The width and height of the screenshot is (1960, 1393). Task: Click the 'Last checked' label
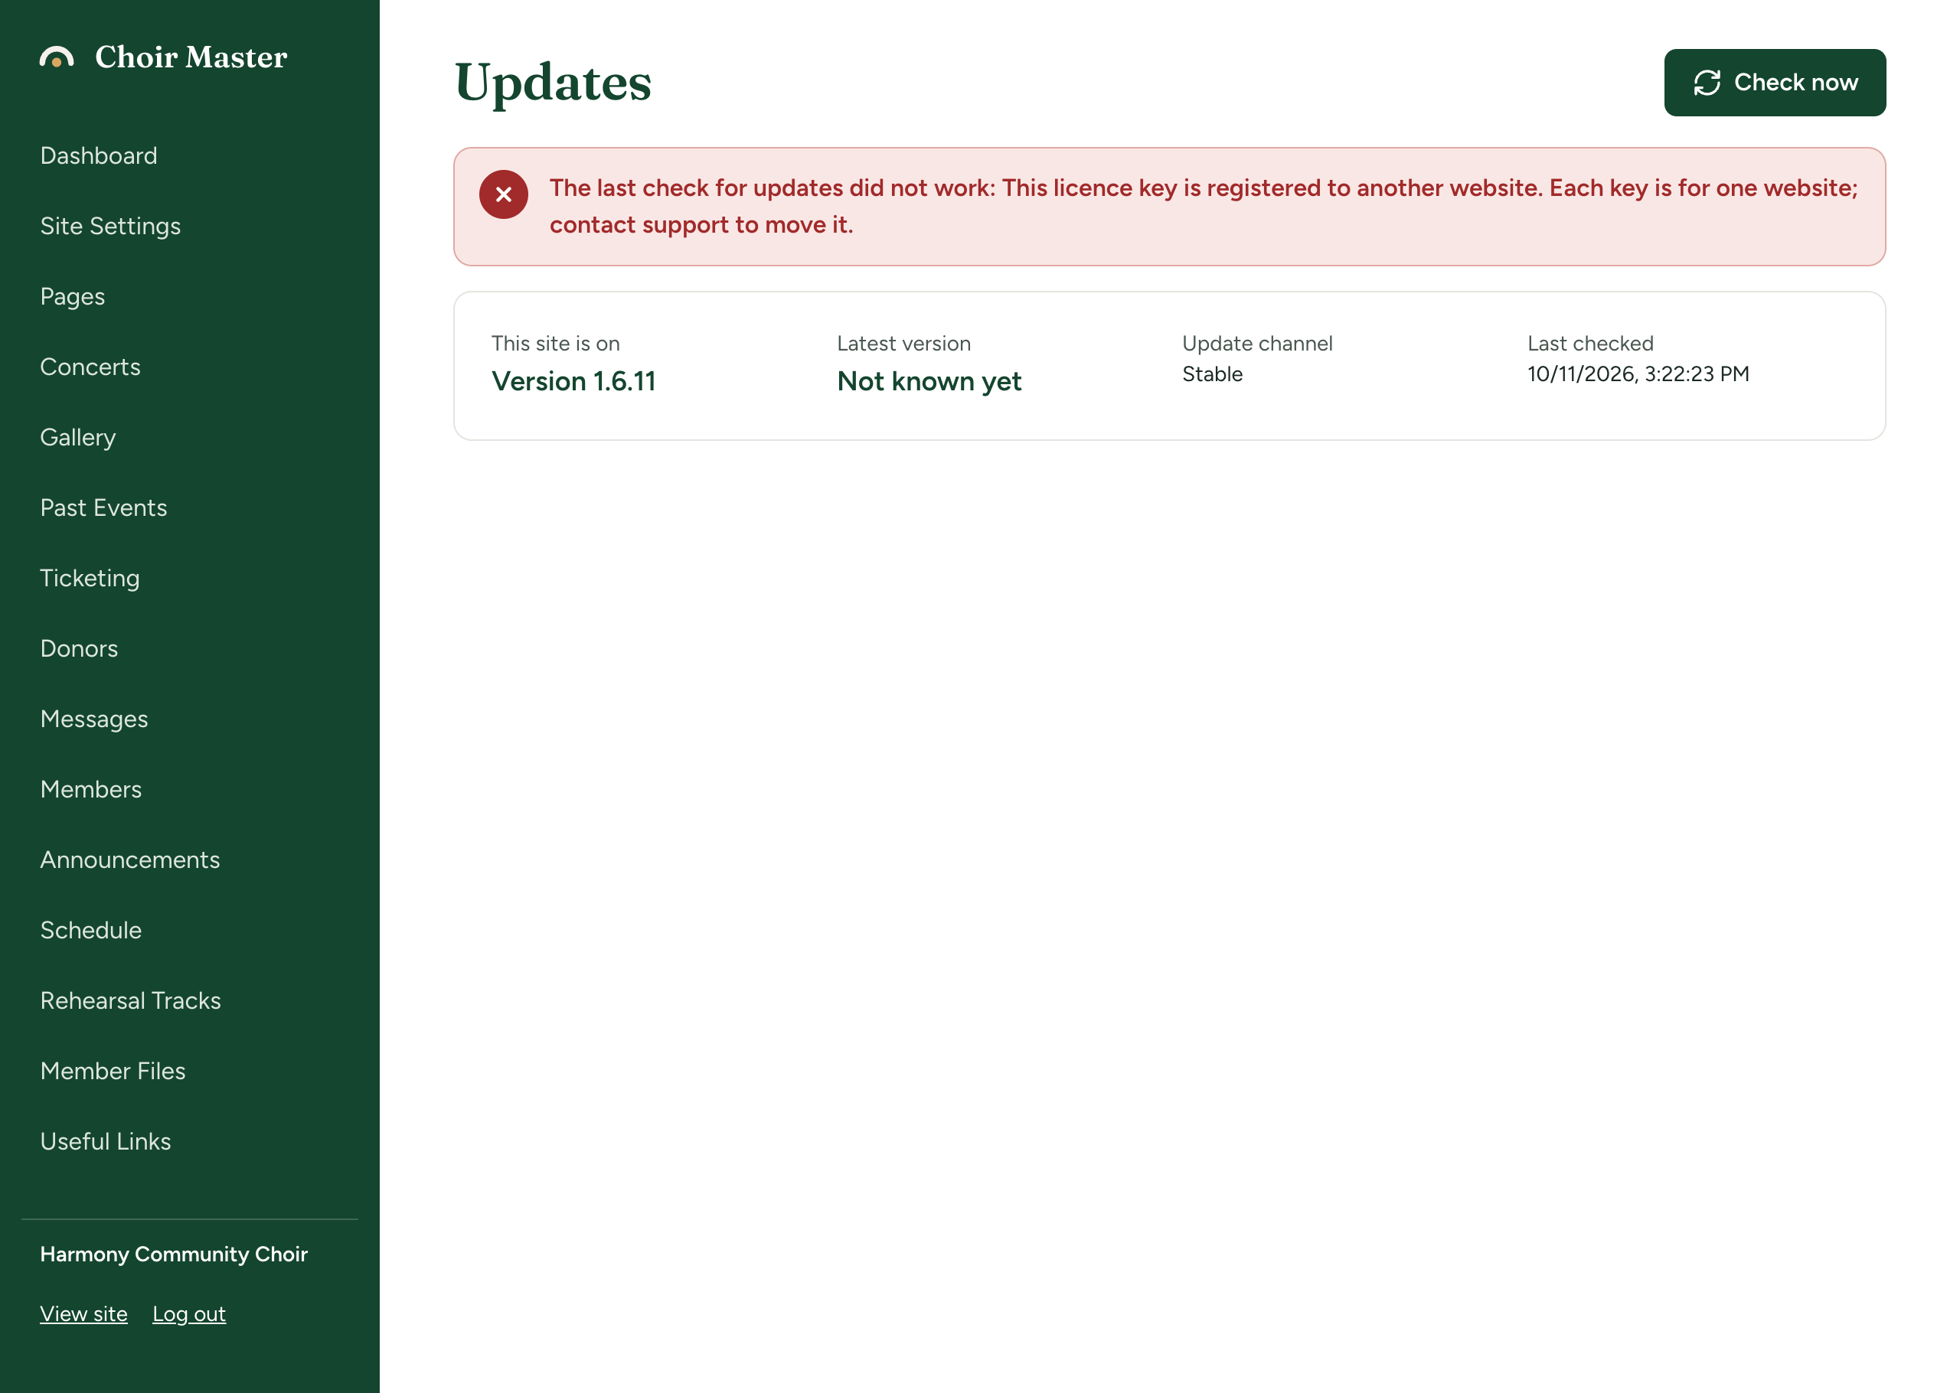point(1589,343)
